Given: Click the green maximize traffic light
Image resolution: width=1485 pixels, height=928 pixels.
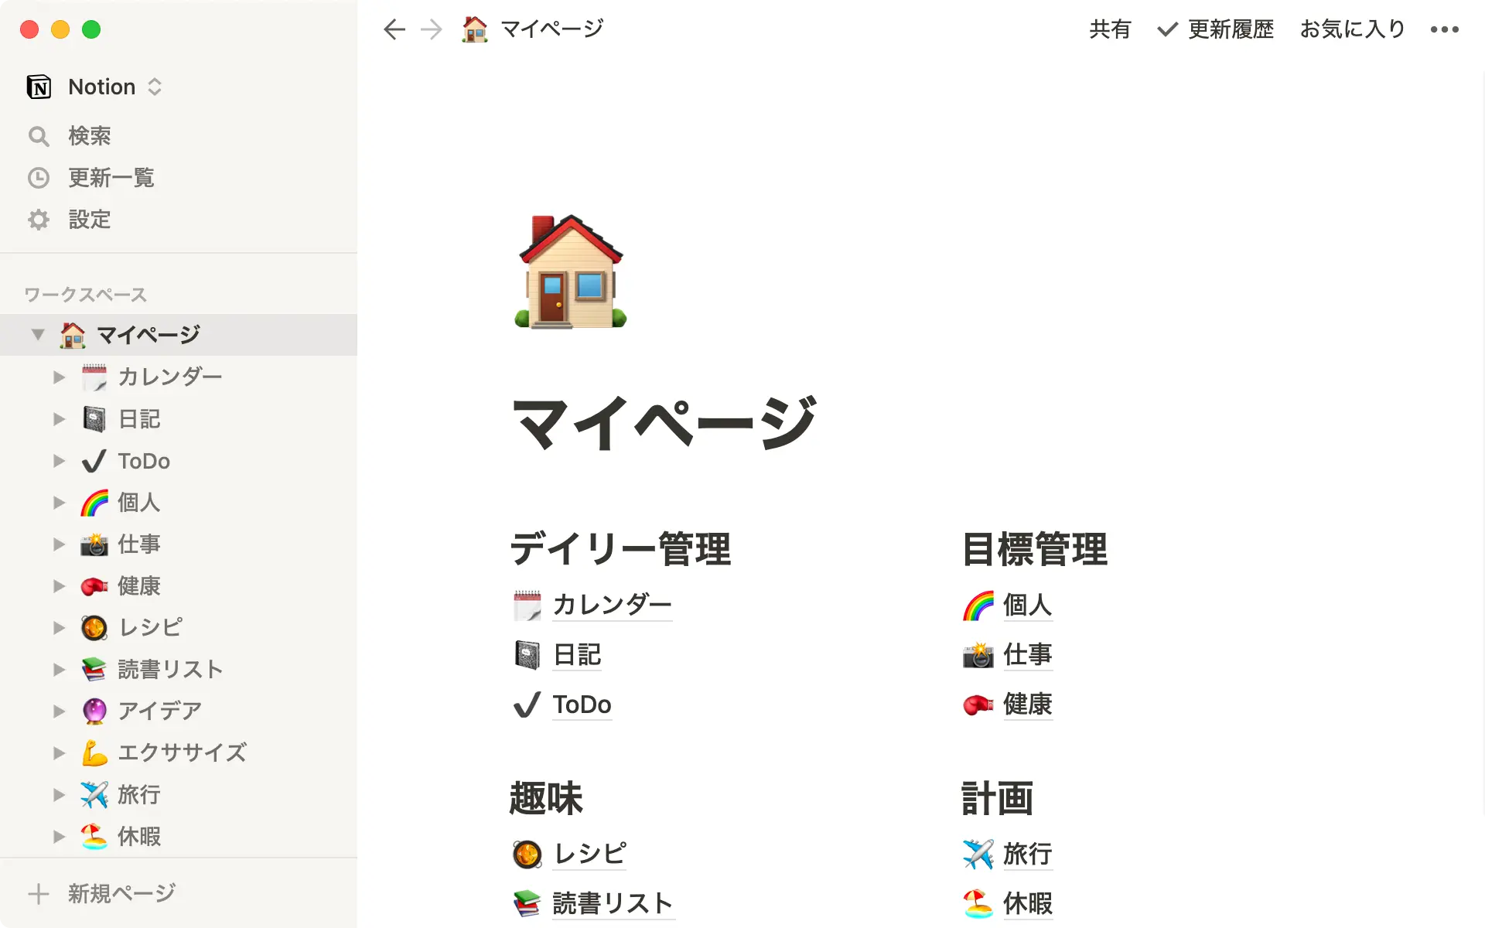Looking at the screenshot, I should coord(92,29).
